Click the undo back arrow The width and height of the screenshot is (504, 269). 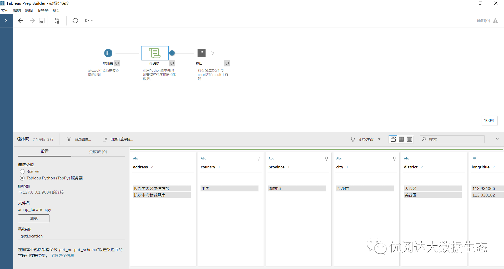21,20
